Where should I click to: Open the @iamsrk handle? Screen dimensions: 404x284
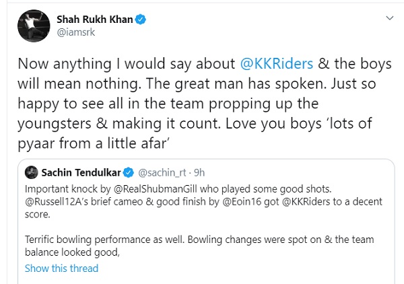pos(72,32)
